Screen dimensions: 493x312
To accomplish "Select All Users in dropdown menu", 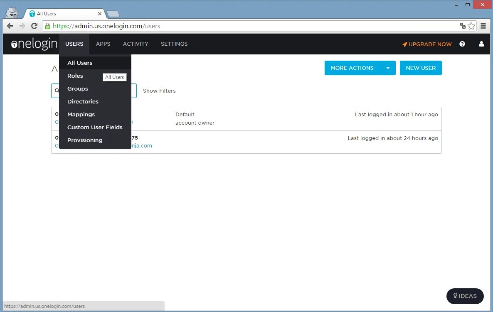I will coord(95,63).
